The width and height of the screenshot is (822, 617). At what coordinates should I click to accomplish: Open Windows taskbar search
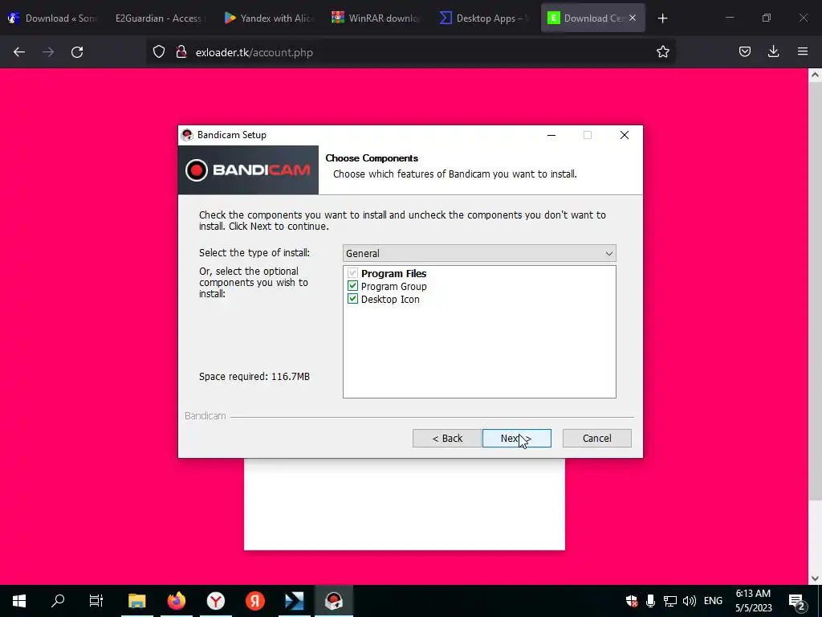point(58,600)
